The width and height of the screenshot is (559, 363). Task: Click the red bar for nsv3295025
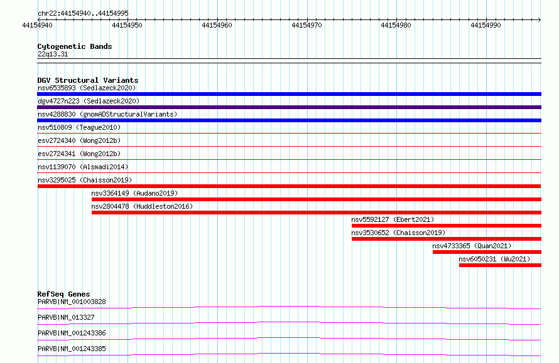[289, 186]
